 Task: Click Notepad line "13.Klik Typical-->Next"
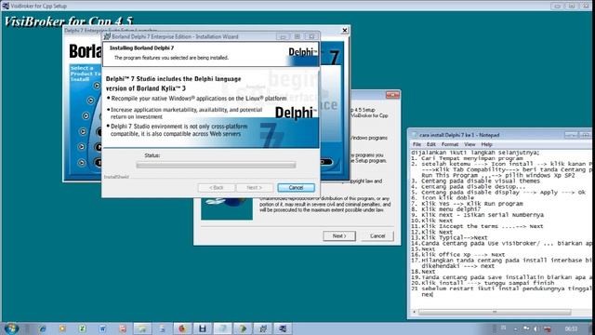tap(449, 237)
